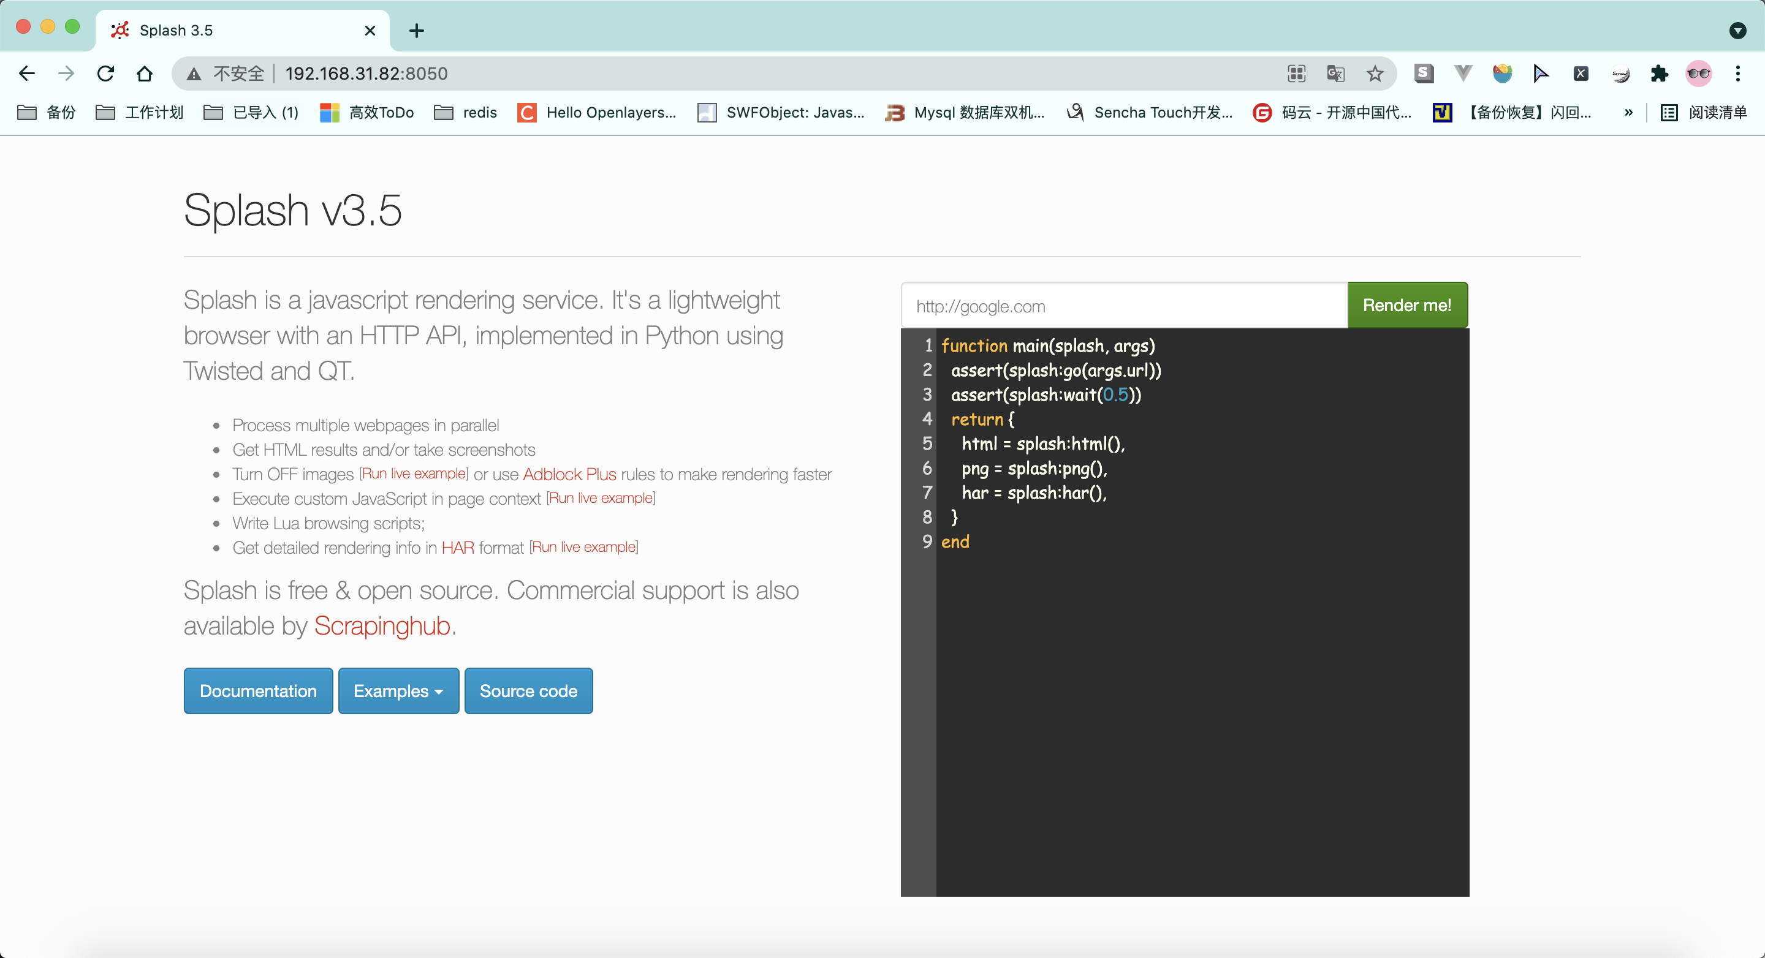
Task: Click the not-secure warning icon
Action: click(195, 74)
